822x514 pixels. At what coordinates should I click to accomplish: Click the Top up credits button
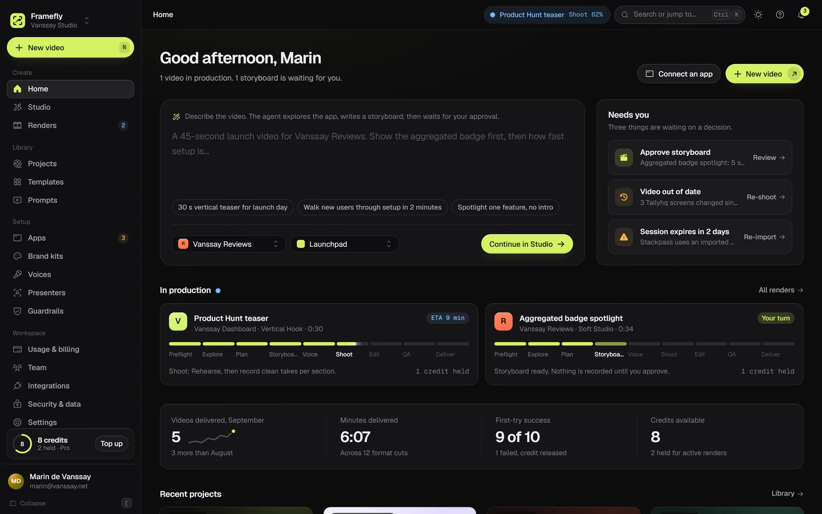pyautogui.click(x=111, y=443)
